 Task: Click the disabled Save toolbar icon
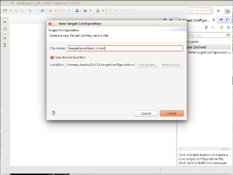click(x=16, y=11)
